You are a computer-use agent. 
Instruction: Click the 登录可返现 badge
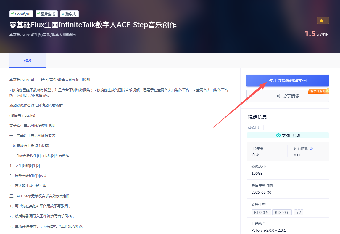pyautogui.click(x=318, y=91)
